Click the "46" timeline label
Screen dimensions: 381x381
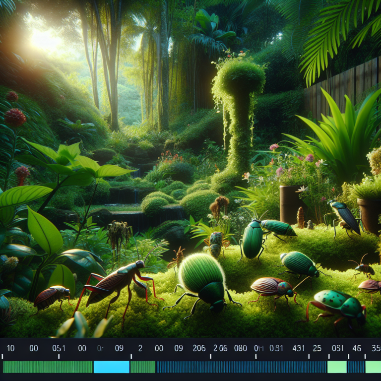coord(357,348)
